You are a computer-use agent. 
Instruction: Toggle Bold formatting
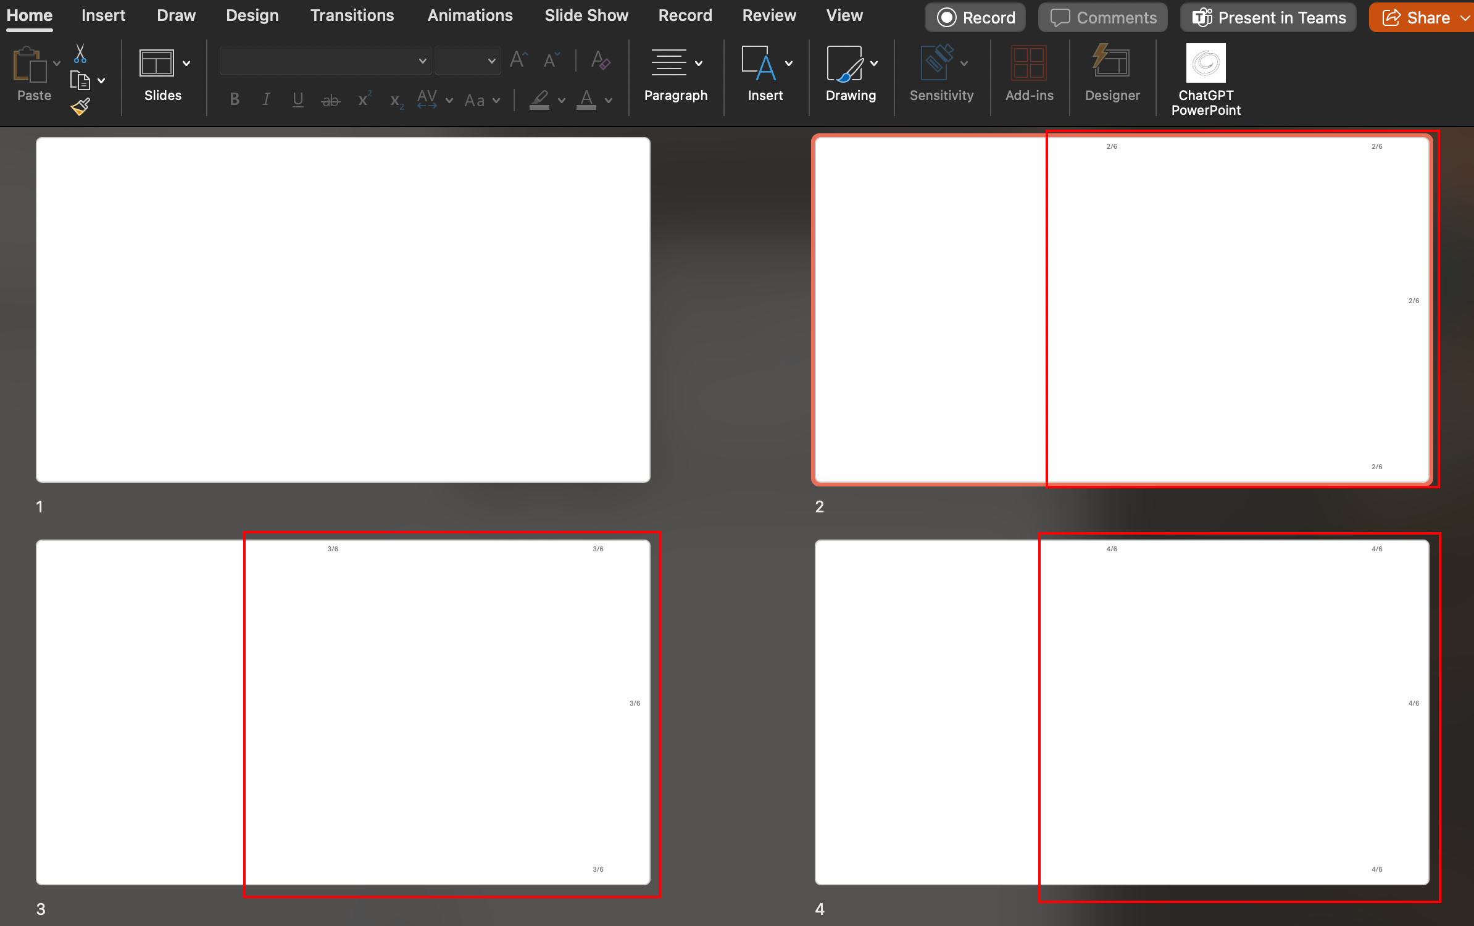pos(235,99)
